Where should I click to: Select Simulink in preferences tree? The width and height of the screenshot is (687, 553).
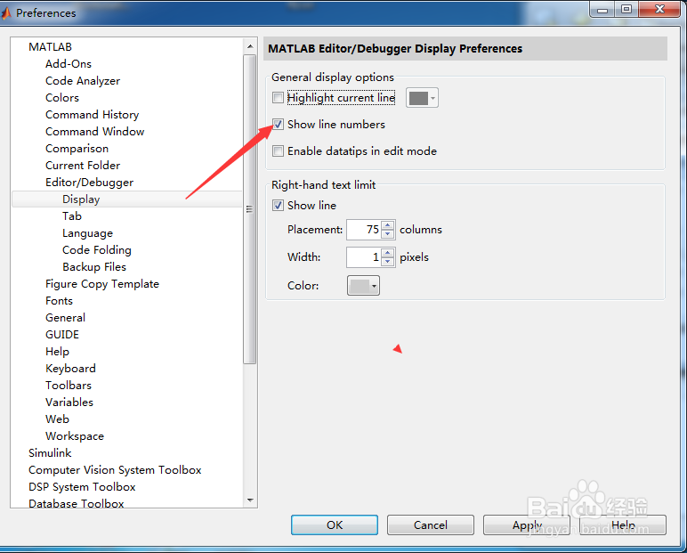click(x=50, y=453)
